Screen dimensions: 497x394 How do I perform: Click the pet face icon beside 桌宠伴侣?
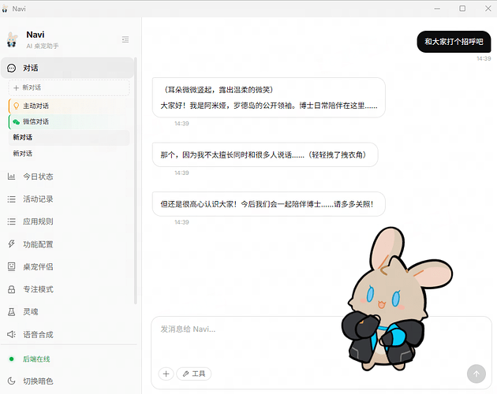pos(11,266)
